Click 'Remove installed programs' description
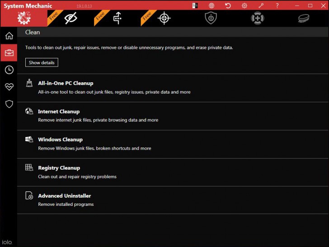This screenshot has width=329, height=247. 66,204
